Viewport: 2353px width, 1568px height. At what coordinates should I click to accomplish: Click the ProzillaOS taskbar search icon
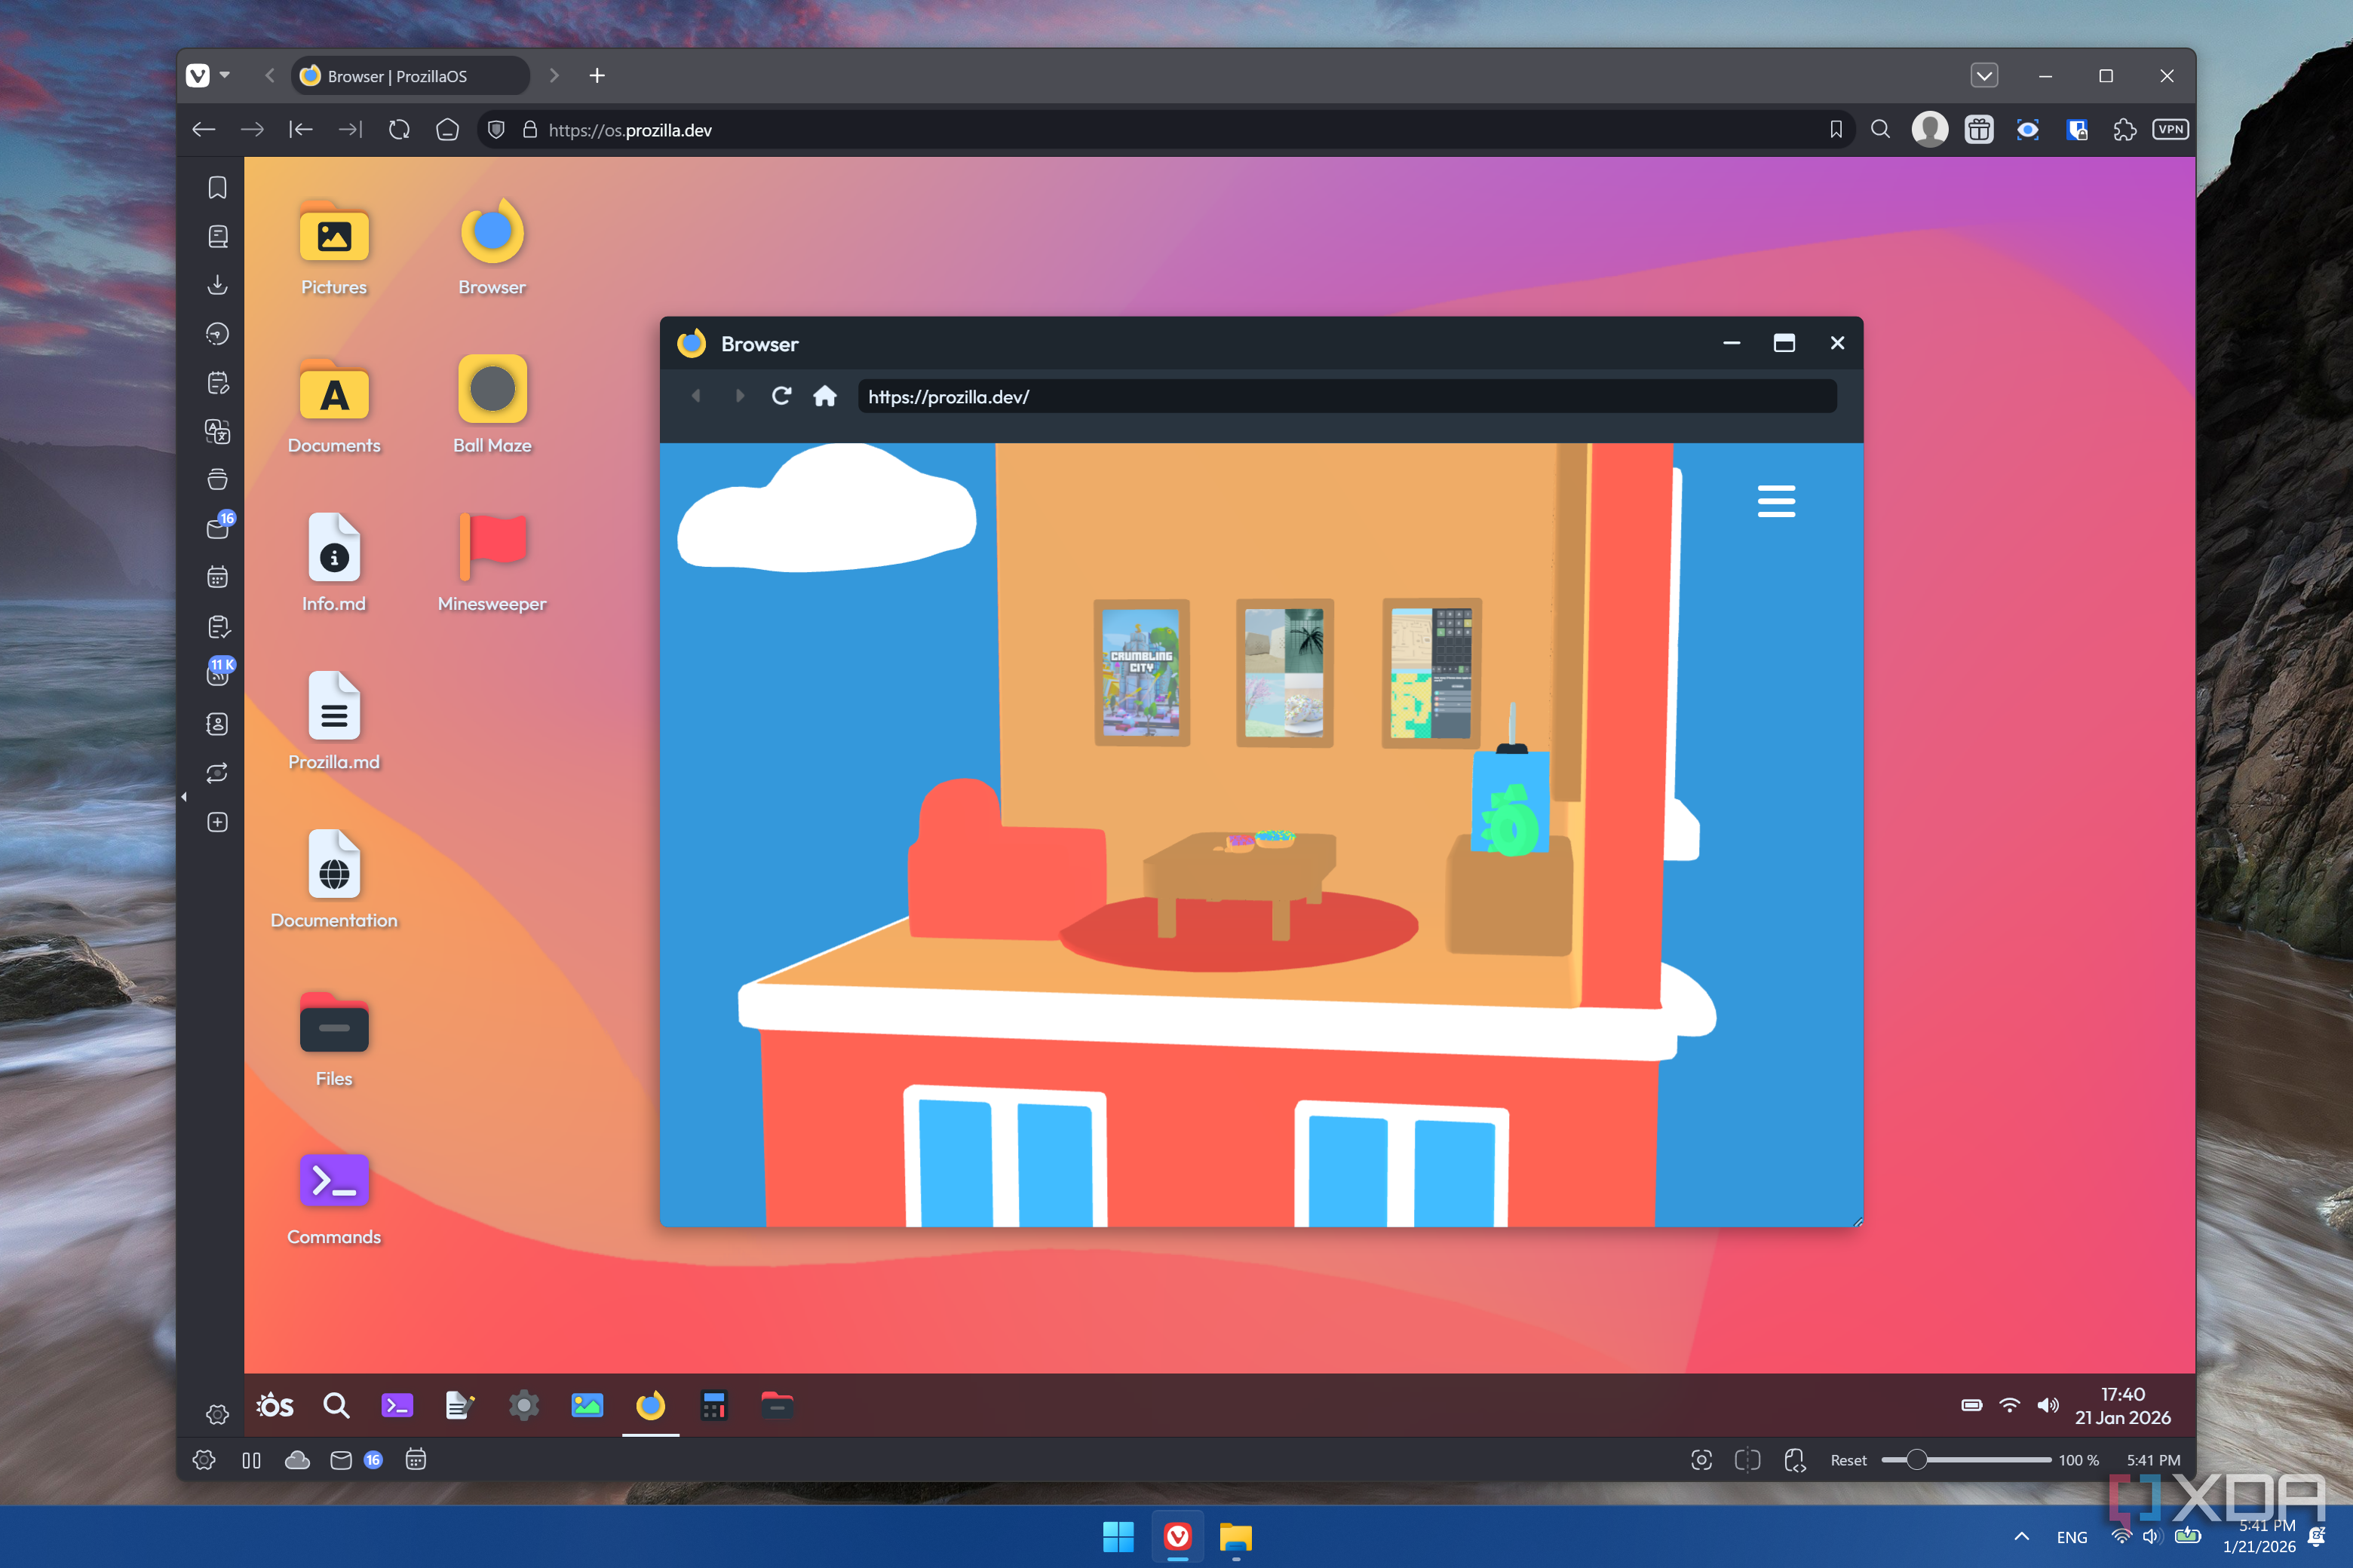(x=336, y=1406)
